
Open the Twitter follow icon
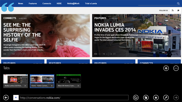click(178, 10)
